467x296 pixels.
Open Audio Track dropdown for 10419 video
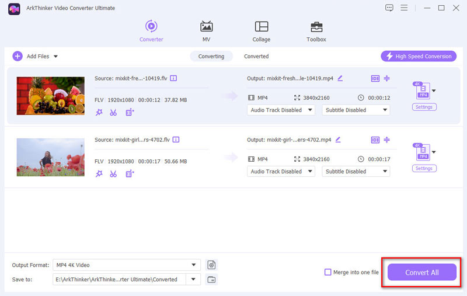(x=281, y=110)
